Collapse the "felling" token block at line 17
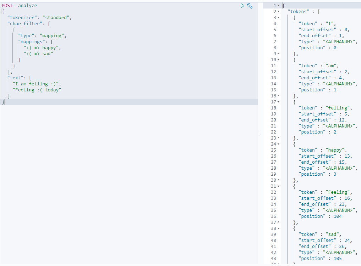The width and height of the screenshot is (361, 266). click(x=279, y=102)
